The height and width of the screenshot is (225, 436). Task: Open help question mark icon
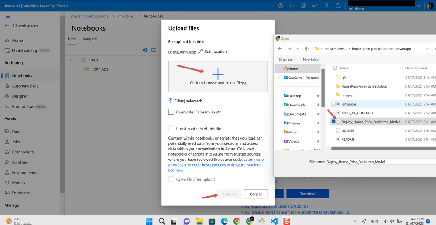tap(327, 6)
